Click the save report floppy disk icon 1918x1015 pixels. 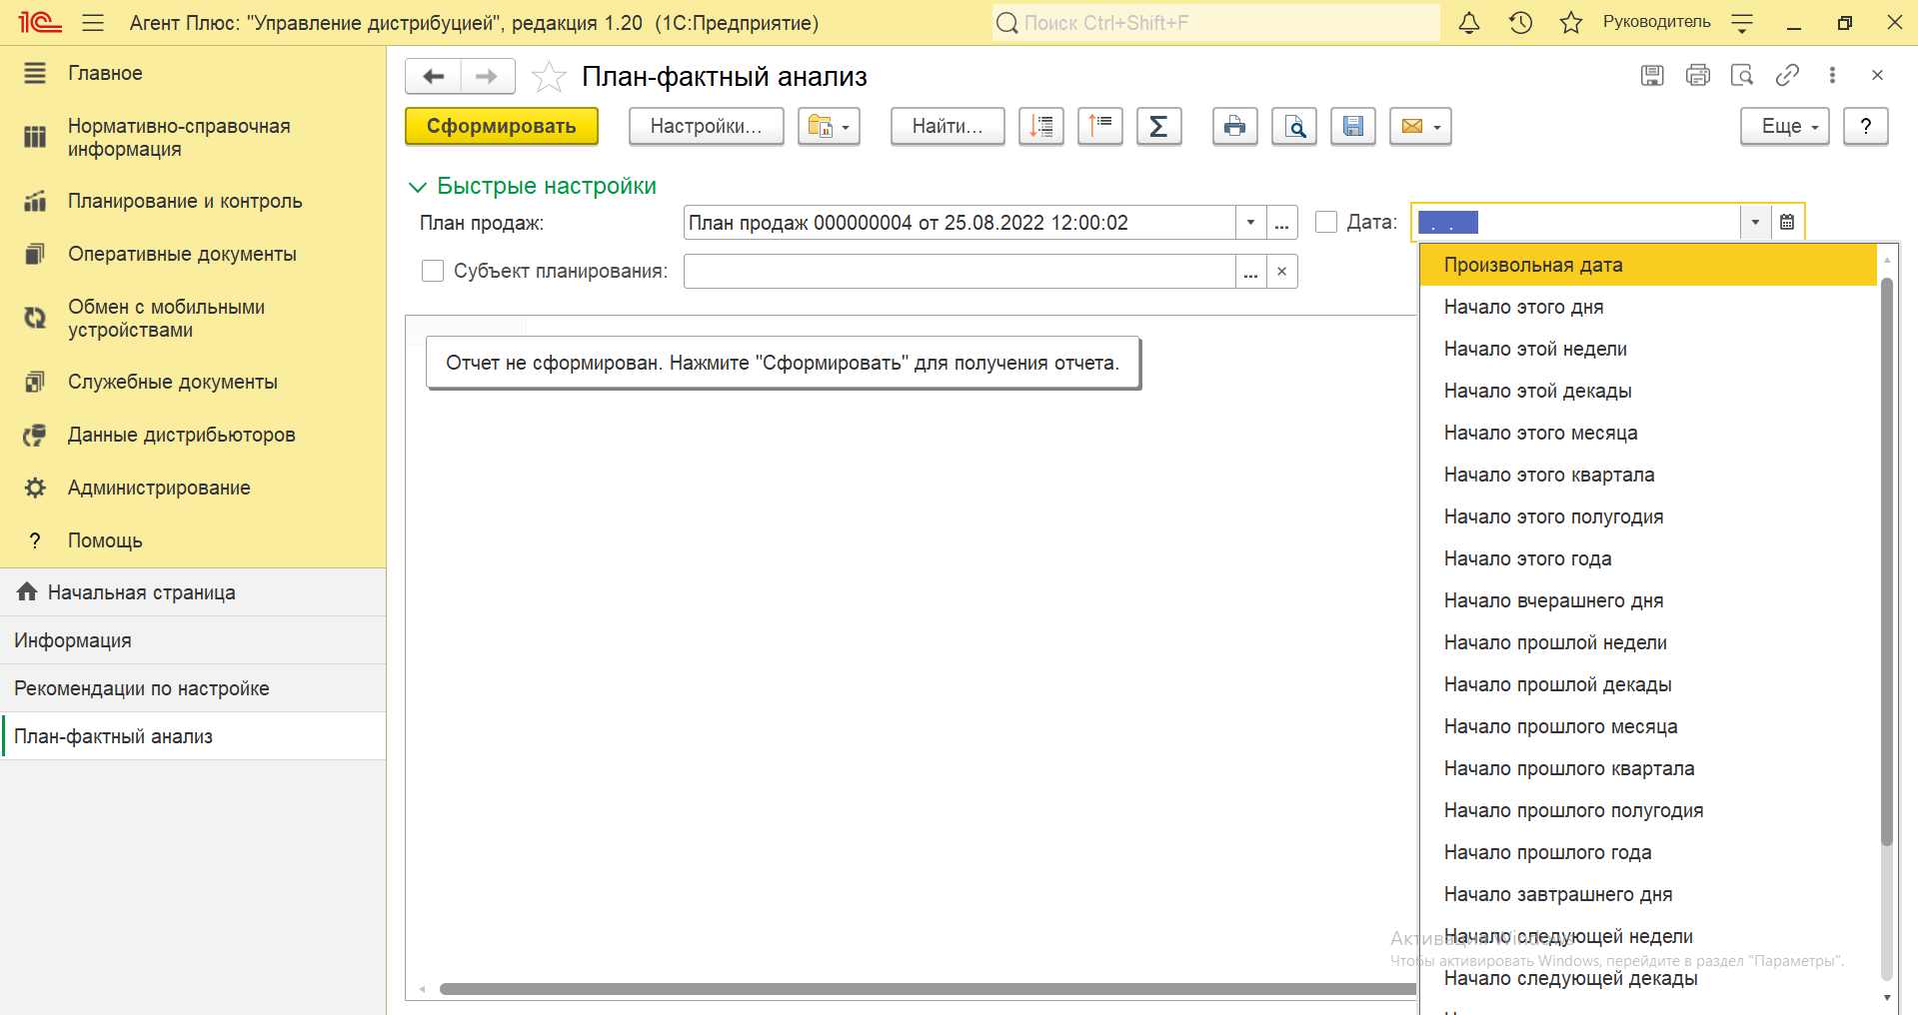[1352, 127]
